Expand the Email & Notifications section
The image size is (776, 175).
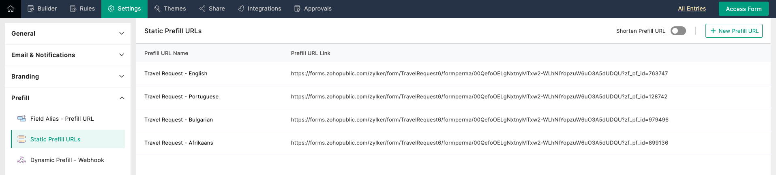click(x=122, y=55)
